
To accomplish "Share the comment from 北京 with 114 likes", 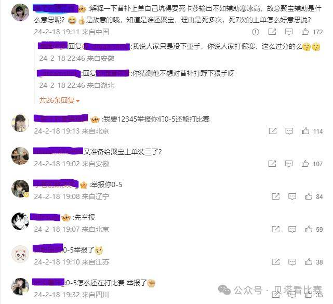I will (272, 131).
